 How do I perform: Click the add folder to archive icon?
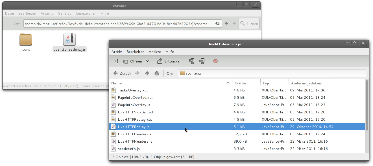pos(202,61)
